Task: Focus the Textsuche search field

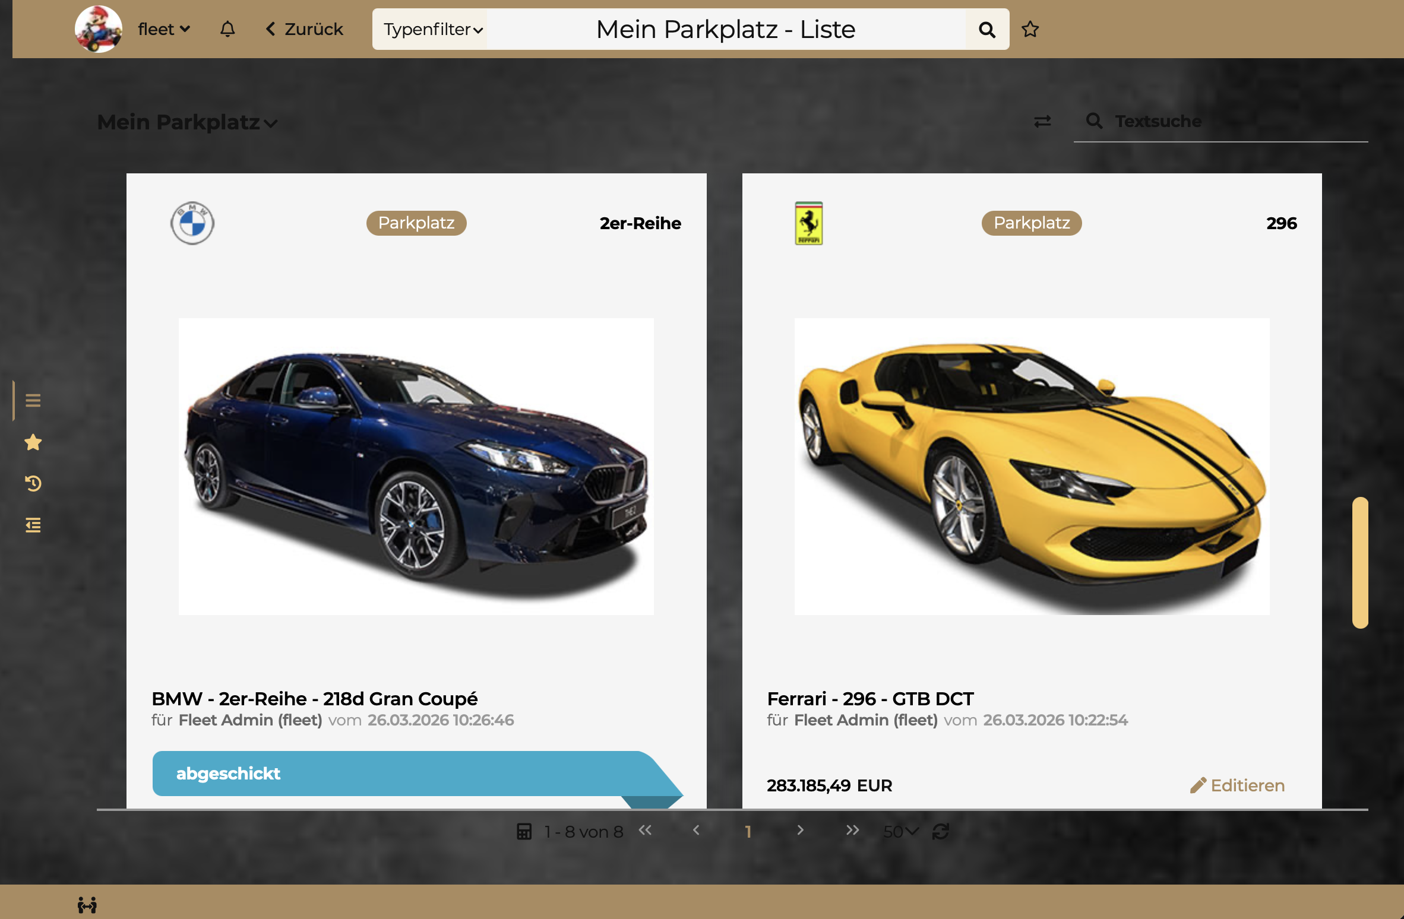Action: pos(1220,122)
